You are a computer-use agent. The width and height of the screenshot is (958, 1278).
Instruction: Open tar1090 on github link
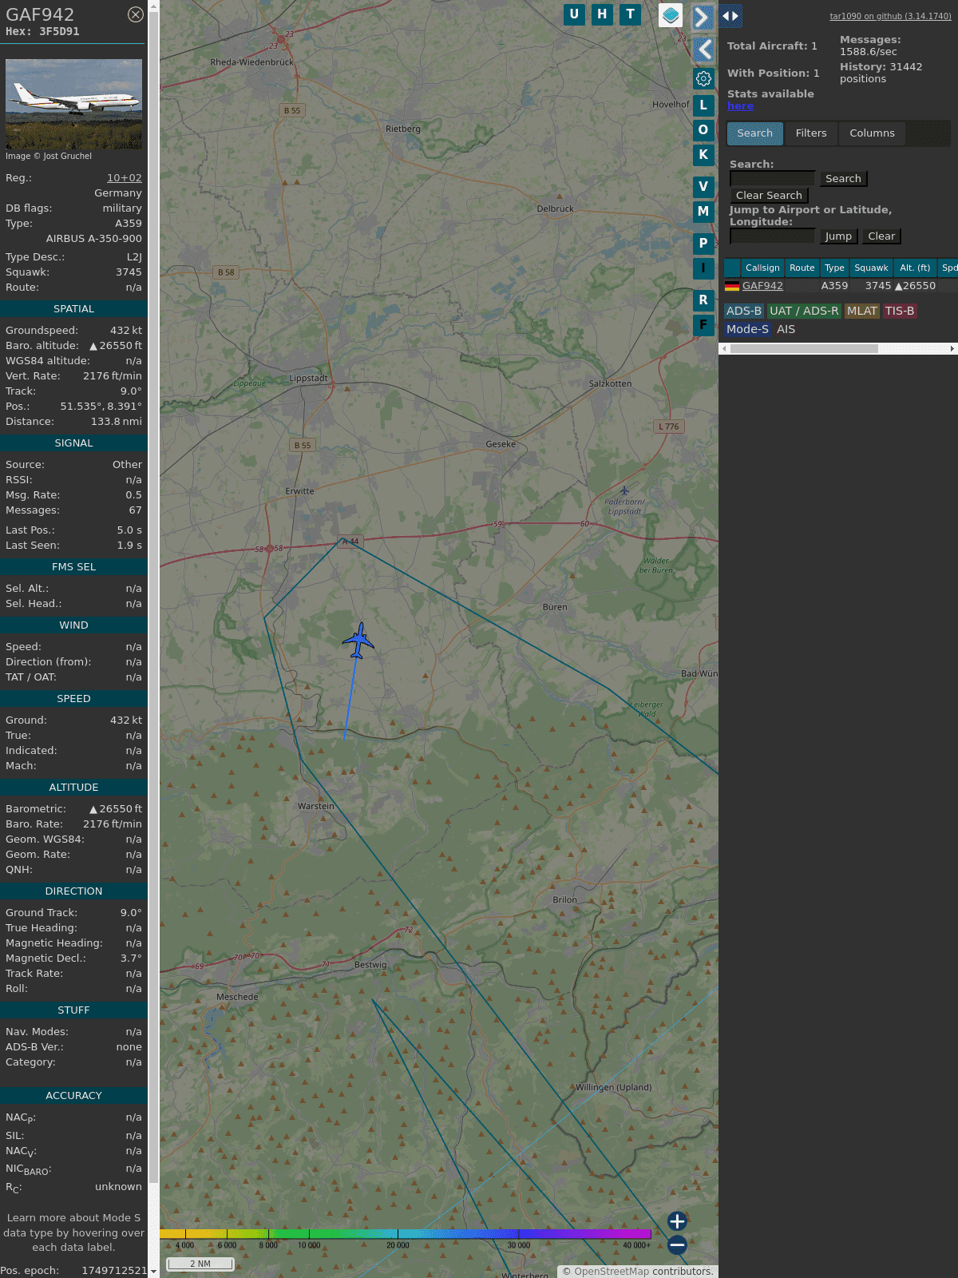click(890, 16)
